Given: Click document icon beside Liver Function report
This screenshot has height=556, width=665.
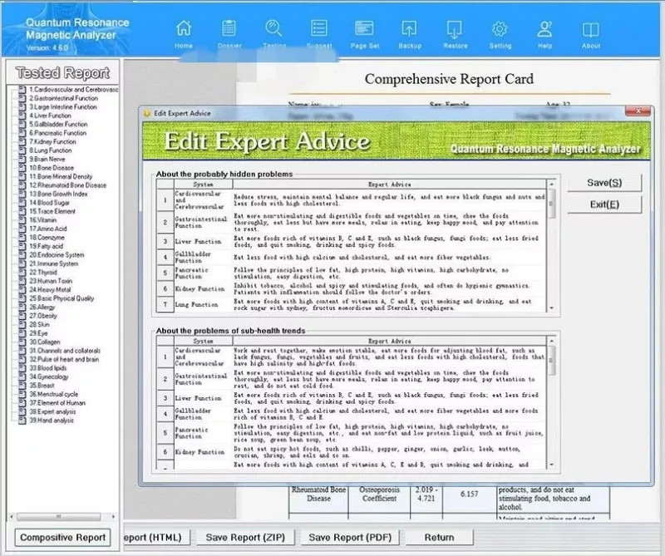Looking at the screenshot, I should pos(22,116).
